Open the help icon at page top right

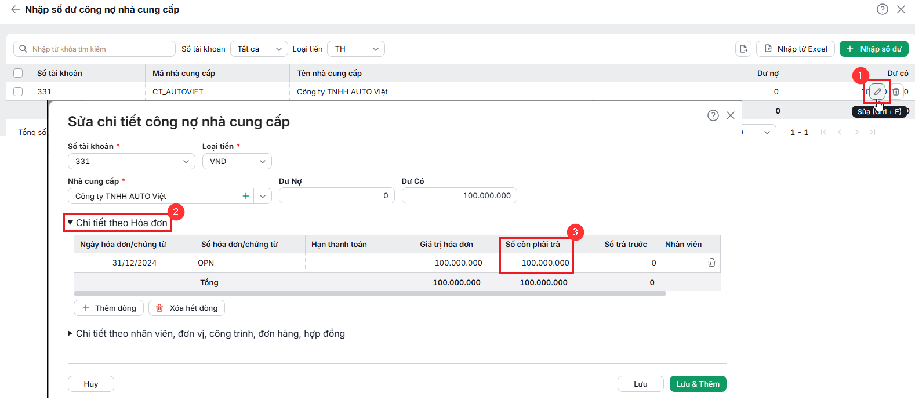883,9
